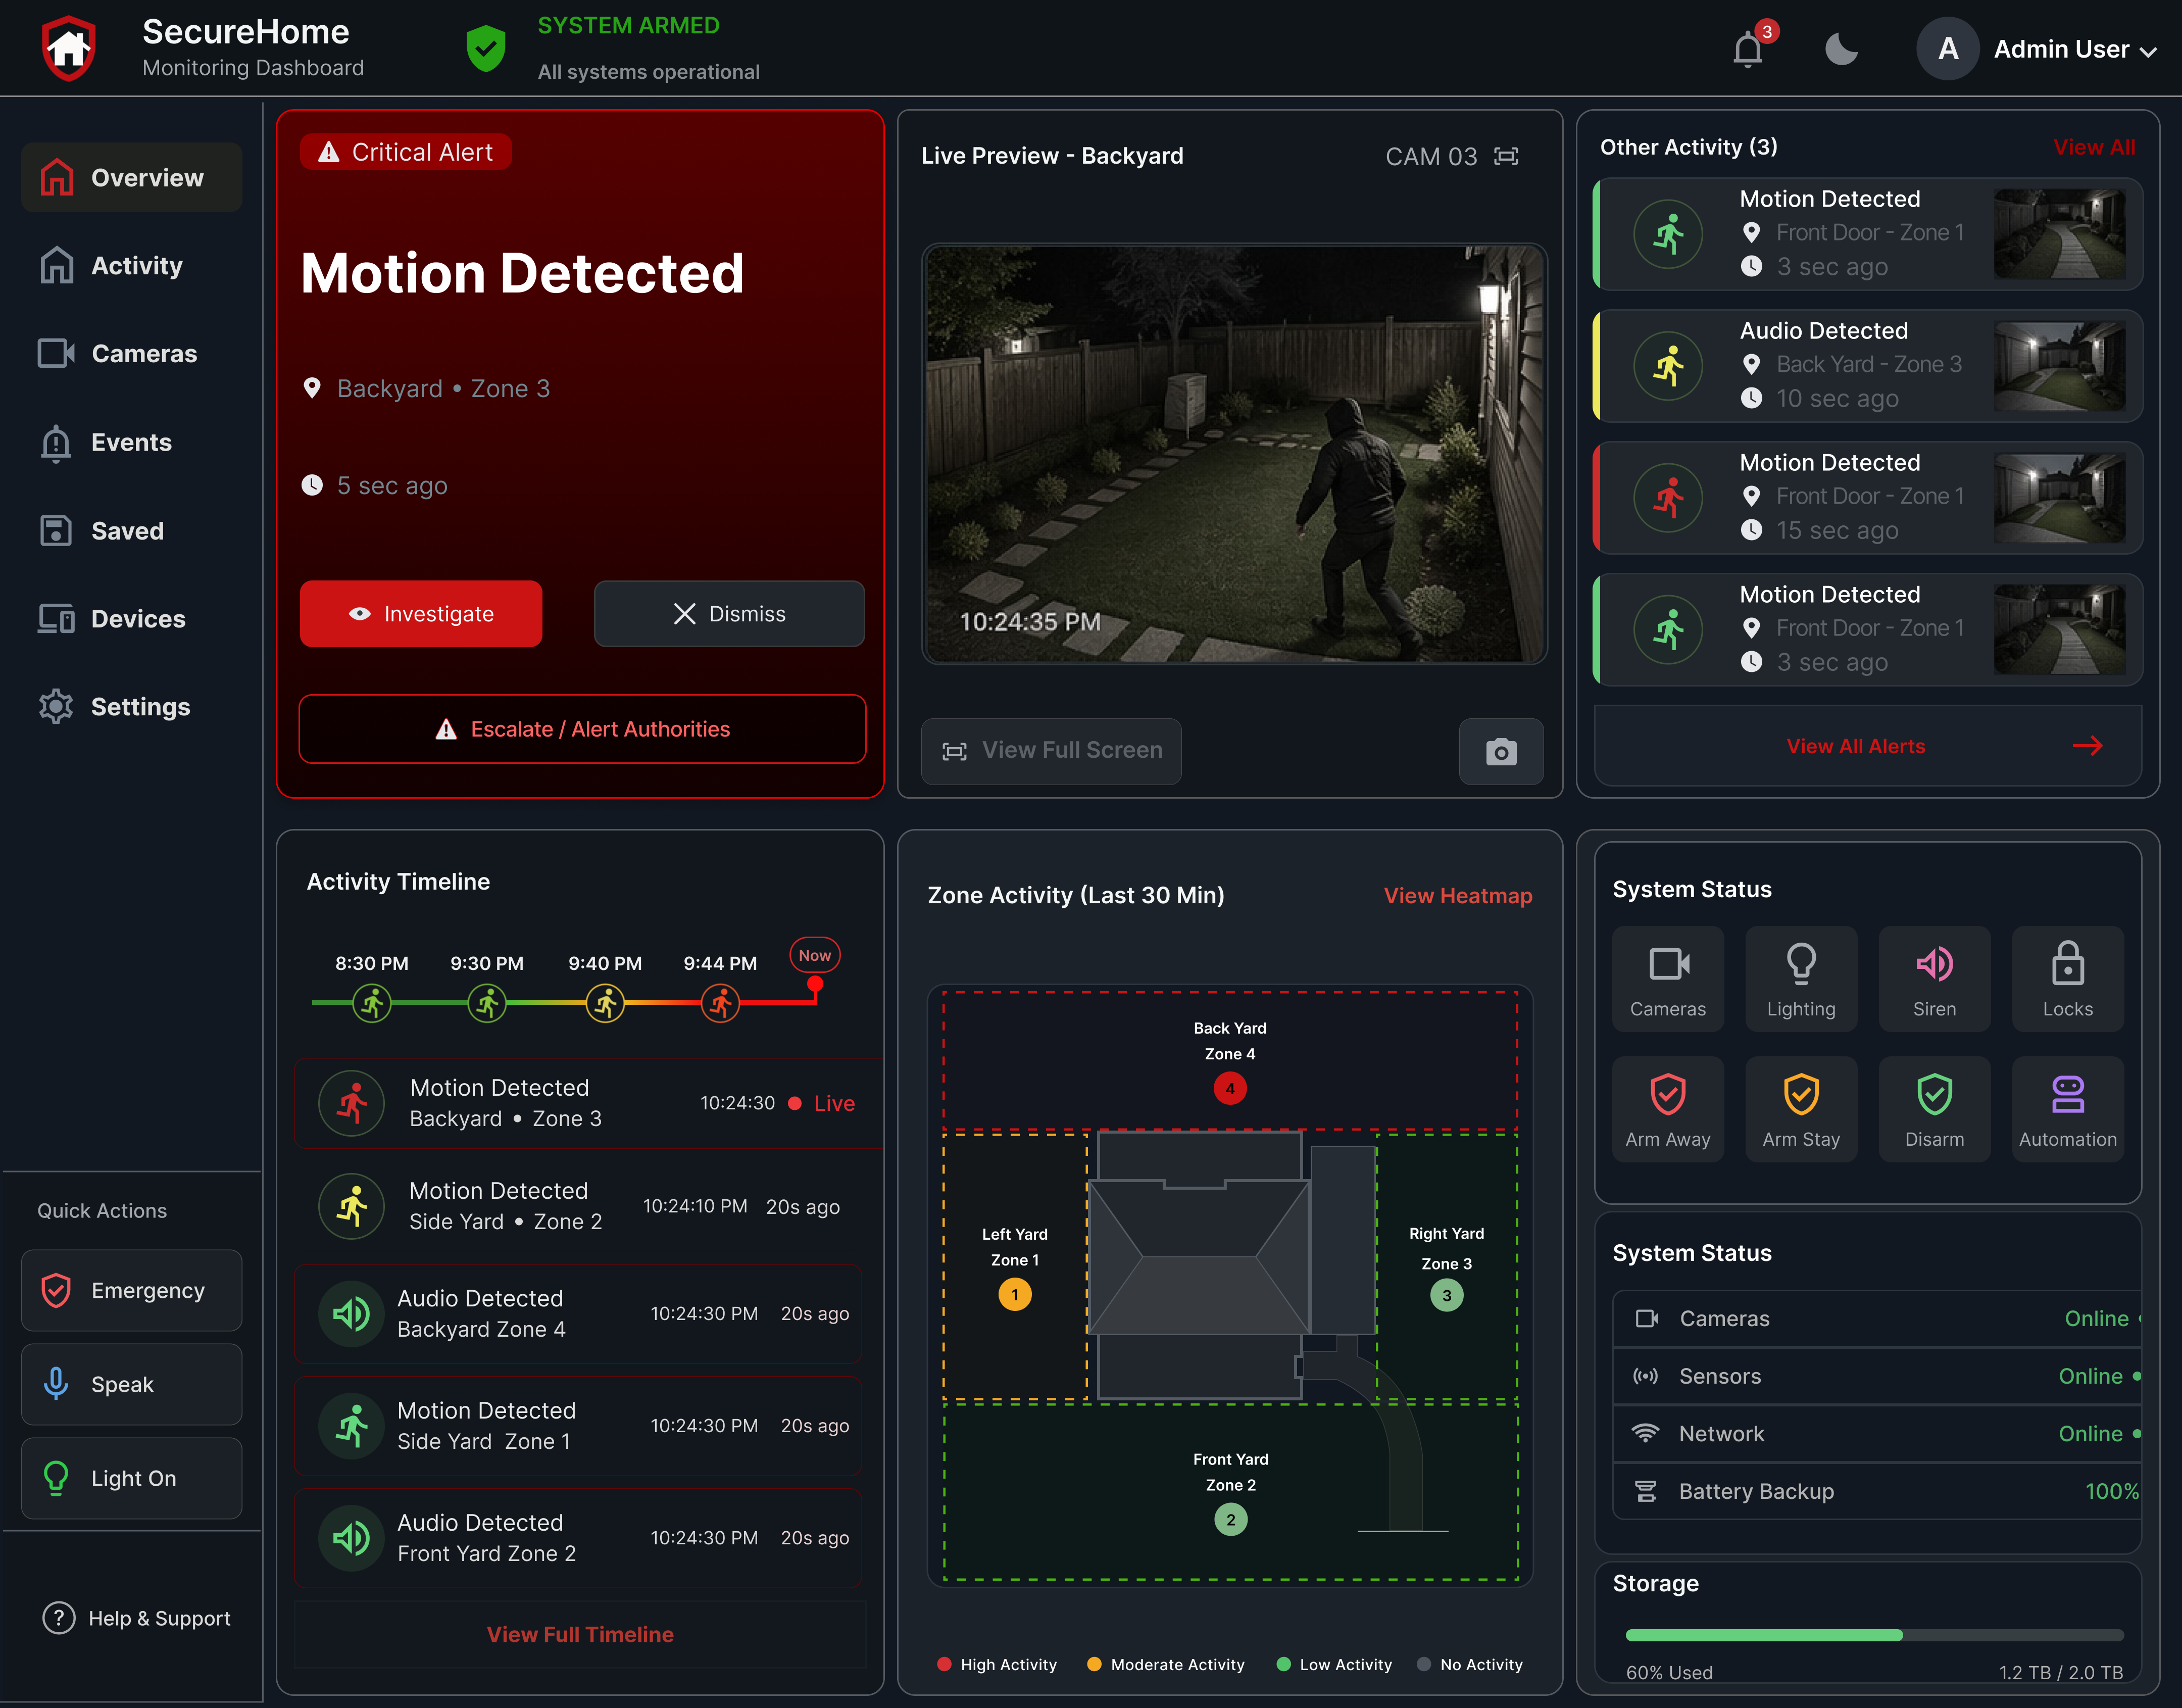This screenshot has height=1708, width=2182.
Task: Click motion icon for Side Yard Zone 2
Action: tap(351, 1207)
